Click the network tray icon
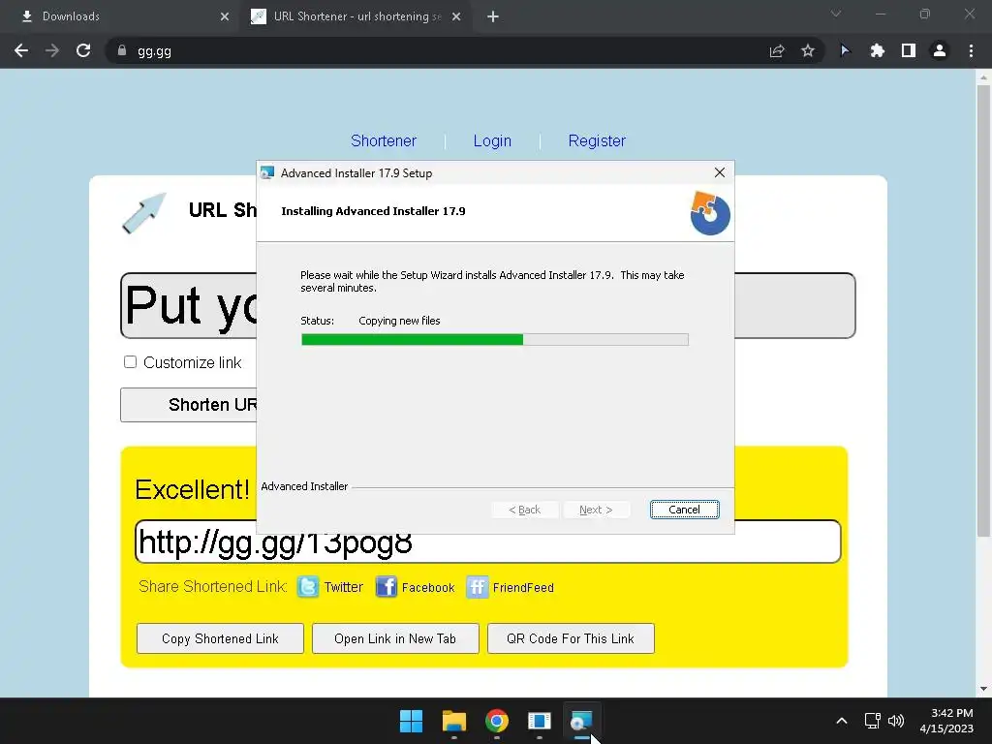The image size is (992, 744). point(873,721)
